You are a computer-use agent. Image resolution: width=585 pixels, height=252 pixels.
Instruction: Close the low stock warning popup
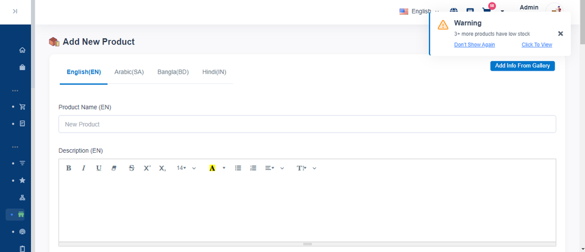click(561, 33)
